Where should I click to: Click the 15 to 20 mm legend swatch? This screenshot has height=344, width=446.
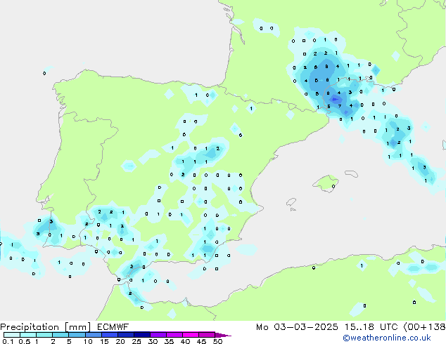pos(109,335)
